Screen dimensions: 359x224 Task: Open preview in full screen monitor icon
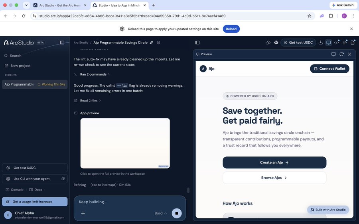[333, 54]
